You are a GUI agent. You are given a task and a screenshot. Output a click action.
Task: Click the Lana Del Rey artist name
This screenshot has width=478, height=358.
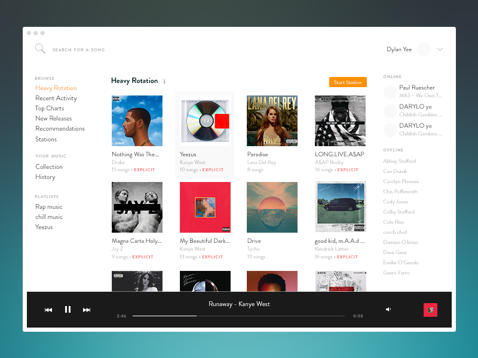coord(262,162)
